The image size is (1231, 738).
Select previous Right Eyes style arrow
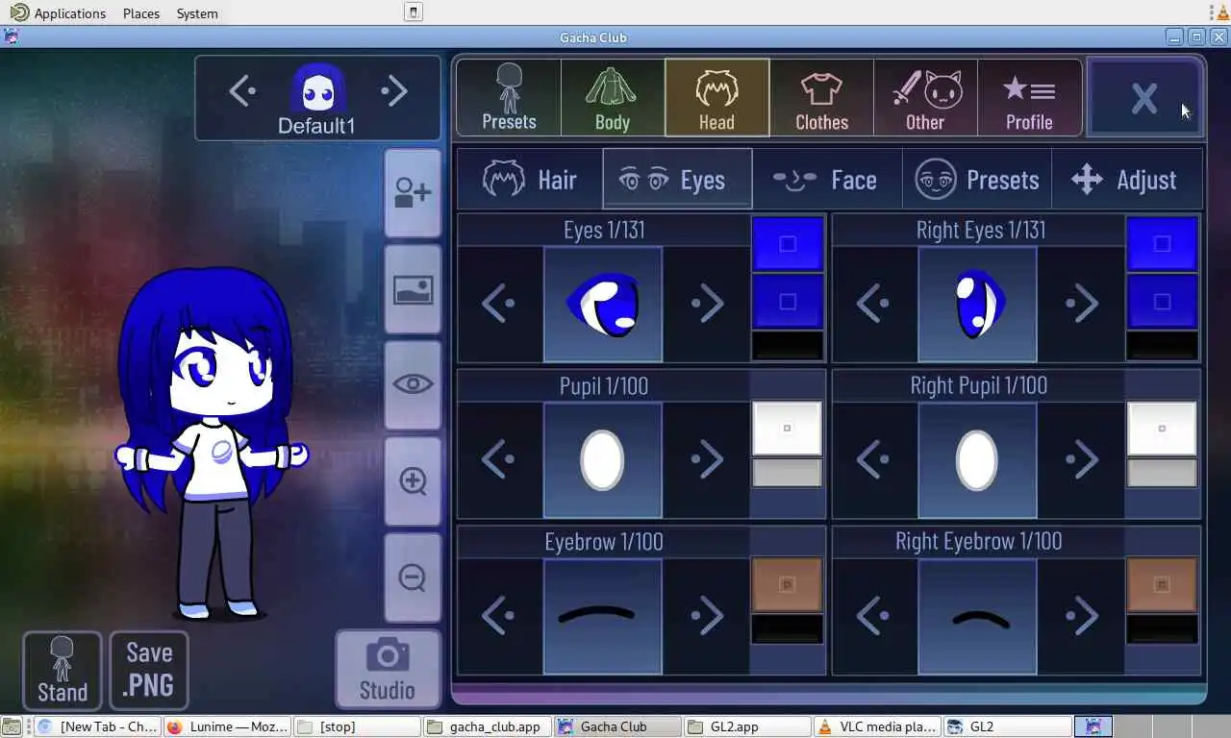coord(873,304)
